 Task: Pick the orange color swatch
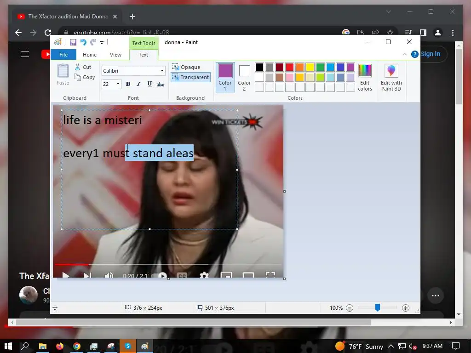tap(300, 67)
